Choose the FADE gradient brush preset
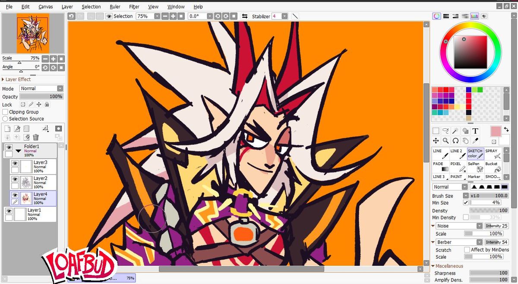 tap(440, 166)
